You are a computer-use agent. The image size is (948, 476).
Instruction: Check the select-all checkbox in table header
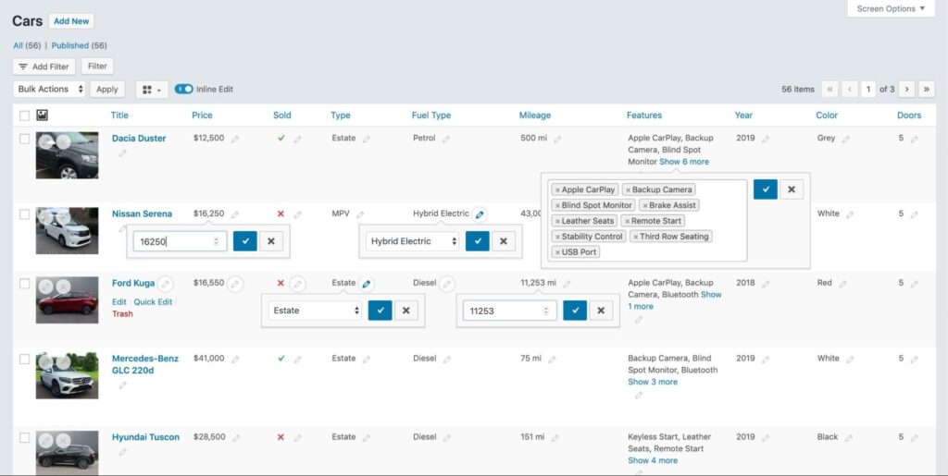(24, 116)
